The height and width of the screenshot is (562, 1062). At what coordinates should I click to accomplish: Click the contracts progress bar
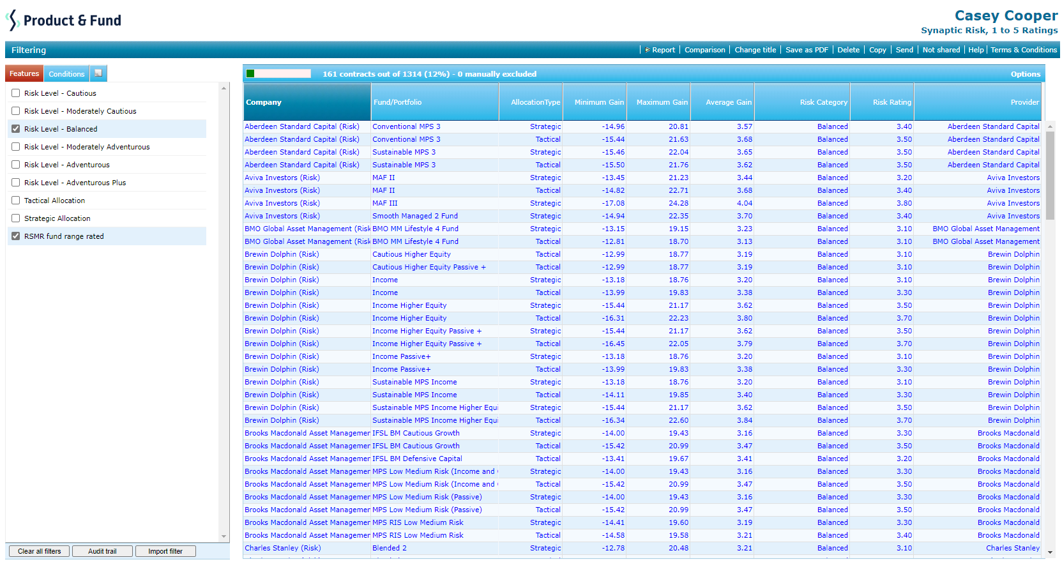coord(278,73)
